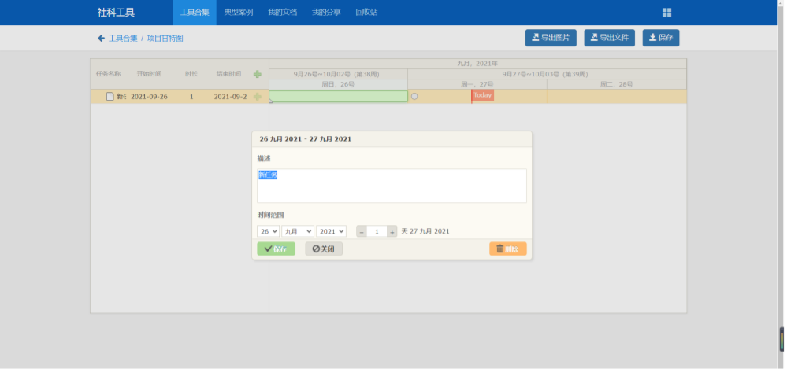Click the 任务名称 column header
The height and width of the screenshot is (372, 787).
click(109, 74)
